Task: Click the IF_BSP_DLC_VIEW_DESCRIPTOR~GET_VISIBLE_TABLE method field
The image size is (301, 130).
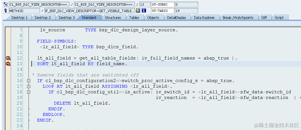Action: coord(90,11)
